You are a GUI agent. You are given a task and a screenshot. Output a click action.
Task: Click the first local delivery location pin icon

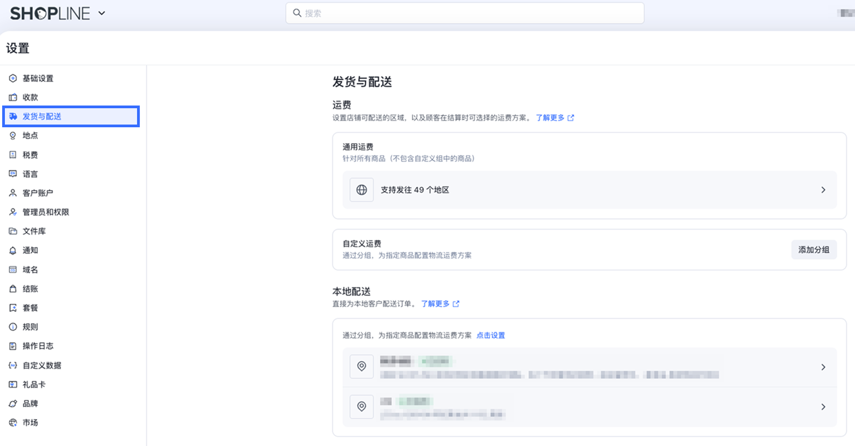(362, 367)
